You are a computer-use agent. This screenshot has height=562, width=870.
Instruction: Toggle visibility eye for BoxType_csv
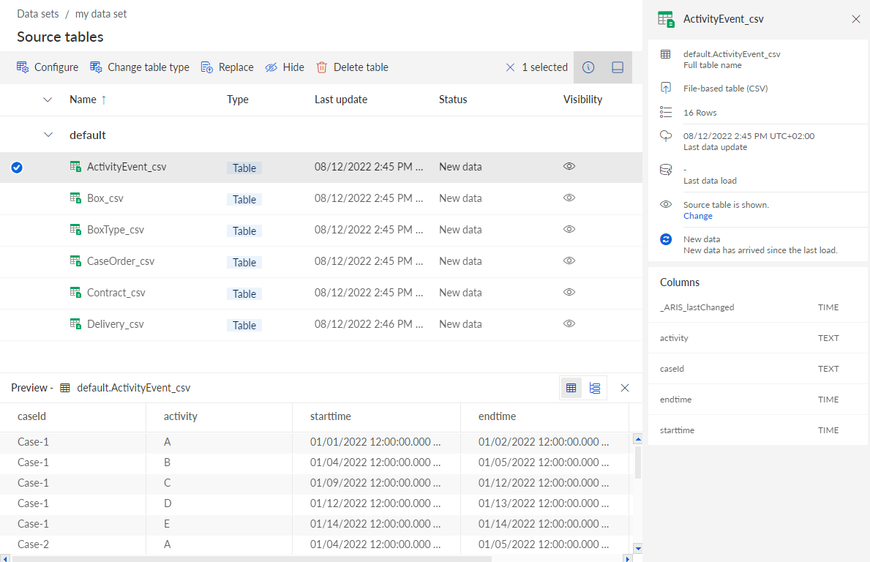[569, 229]
